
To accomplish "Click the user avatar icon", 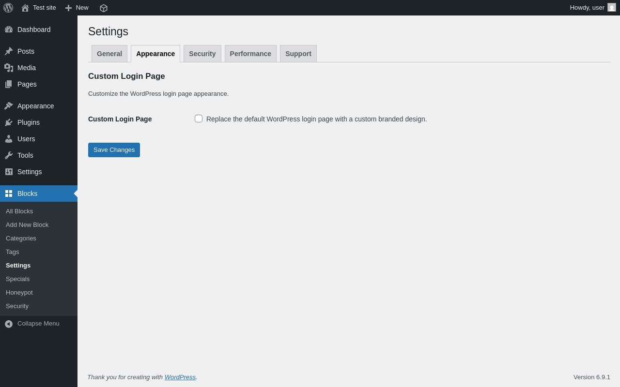I will (612, 7).
